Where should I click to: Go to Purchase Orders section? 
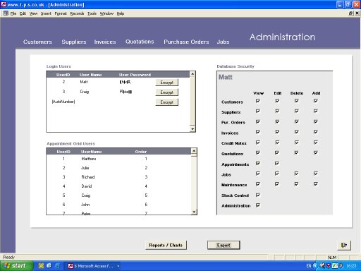point(186,42)
